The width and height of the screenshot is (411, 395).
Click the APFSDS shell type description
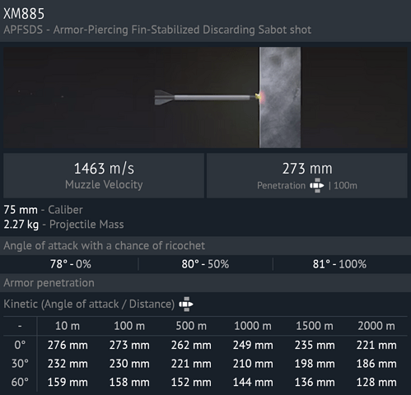[157, 30]
